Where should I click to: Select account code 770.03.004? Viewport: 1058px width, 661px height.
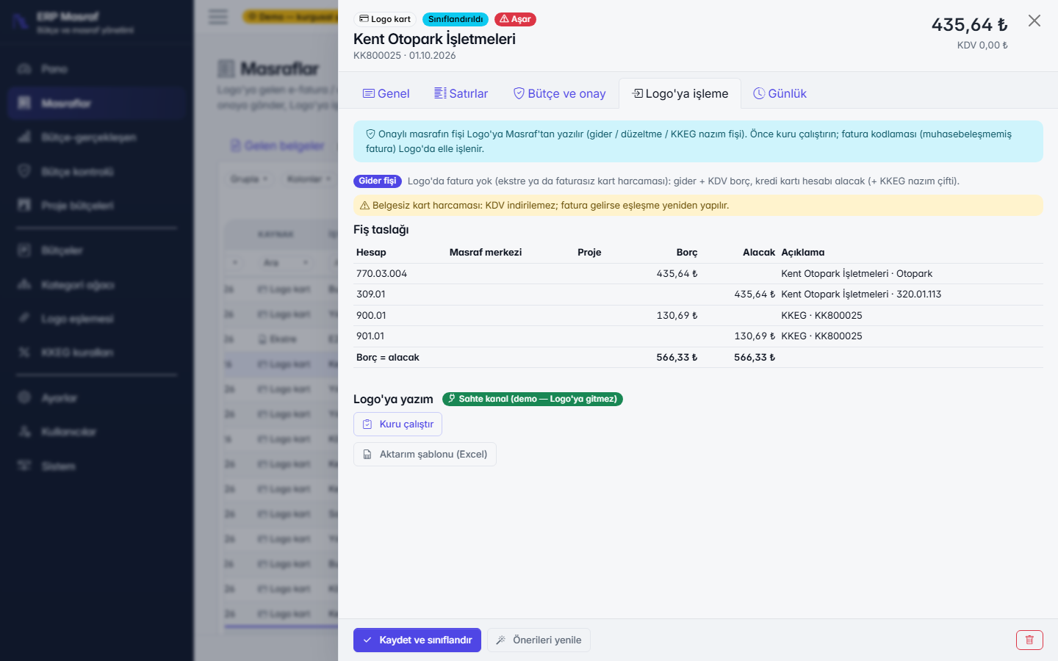tap(381, 273)
